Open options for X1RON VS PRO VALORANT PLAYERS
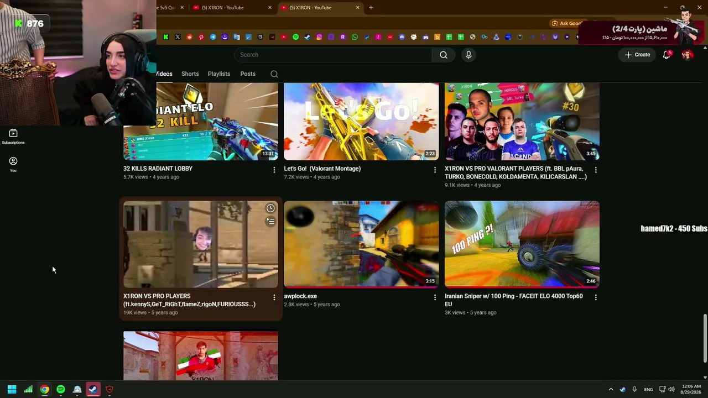 pos(596,170)
